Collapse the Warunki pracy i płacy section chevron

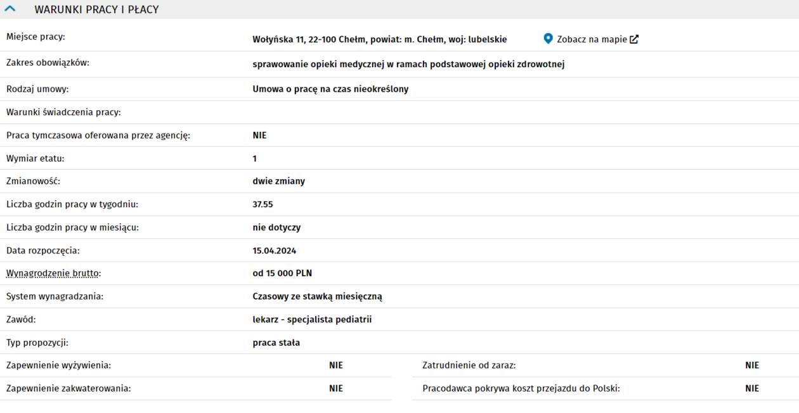click(x=10, y=10)
